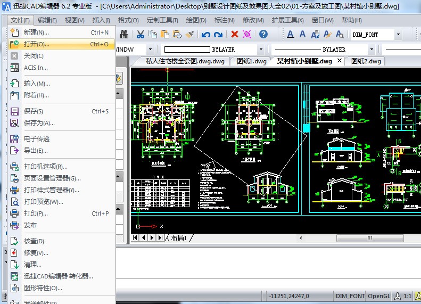This screenshot has width=421, height=304.
Task: Choose 发布 menu entry
Action: click(62, 225)
